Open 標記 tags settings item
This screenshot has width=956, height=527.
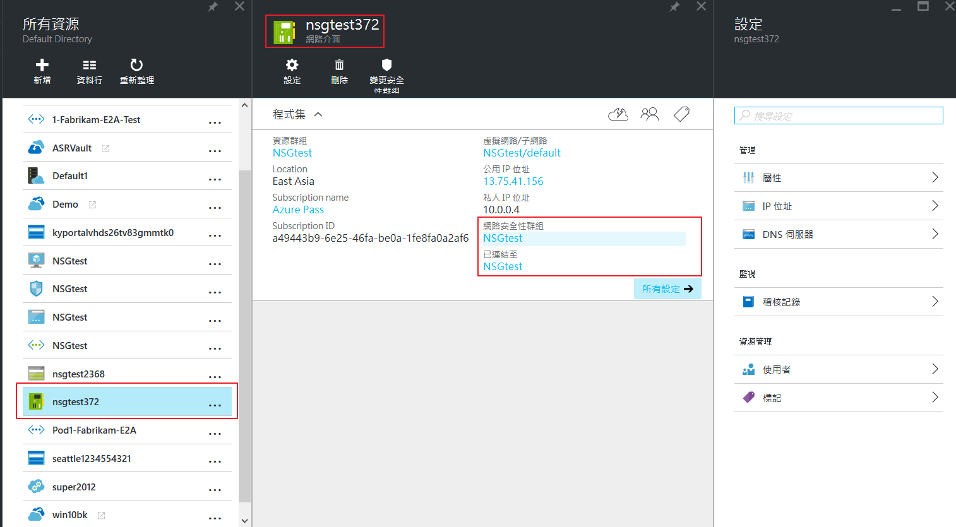tap(839, 398)
